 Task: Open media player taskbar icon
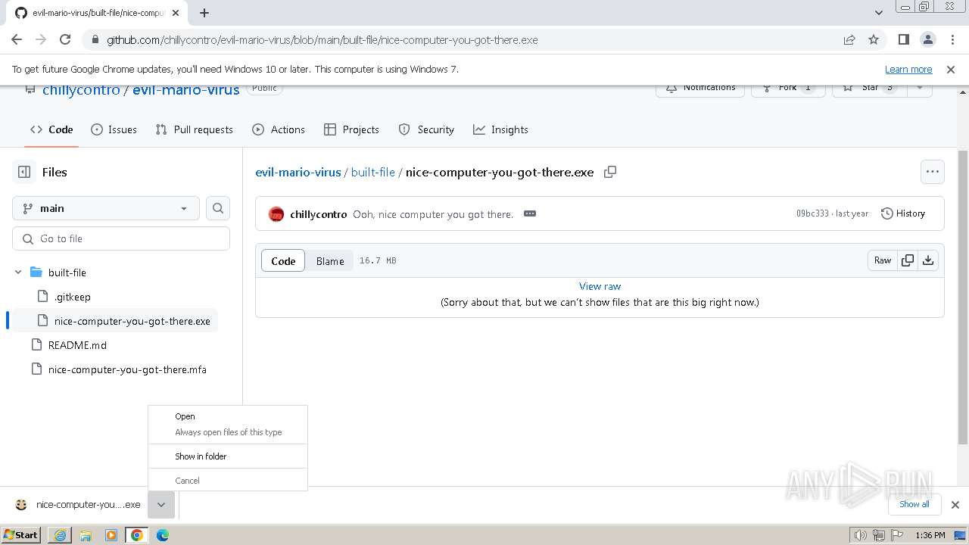(x=111, y=535)
